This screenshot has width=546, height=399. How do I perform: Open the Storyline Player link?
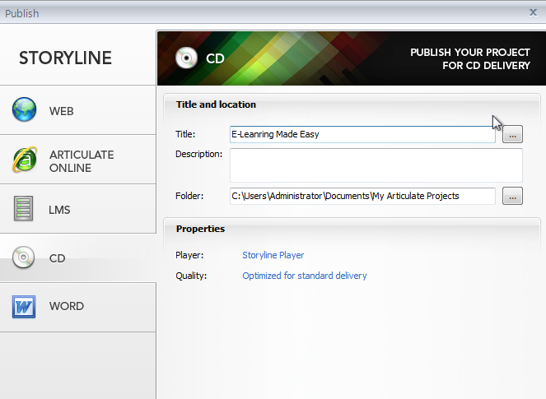(273, 255)
